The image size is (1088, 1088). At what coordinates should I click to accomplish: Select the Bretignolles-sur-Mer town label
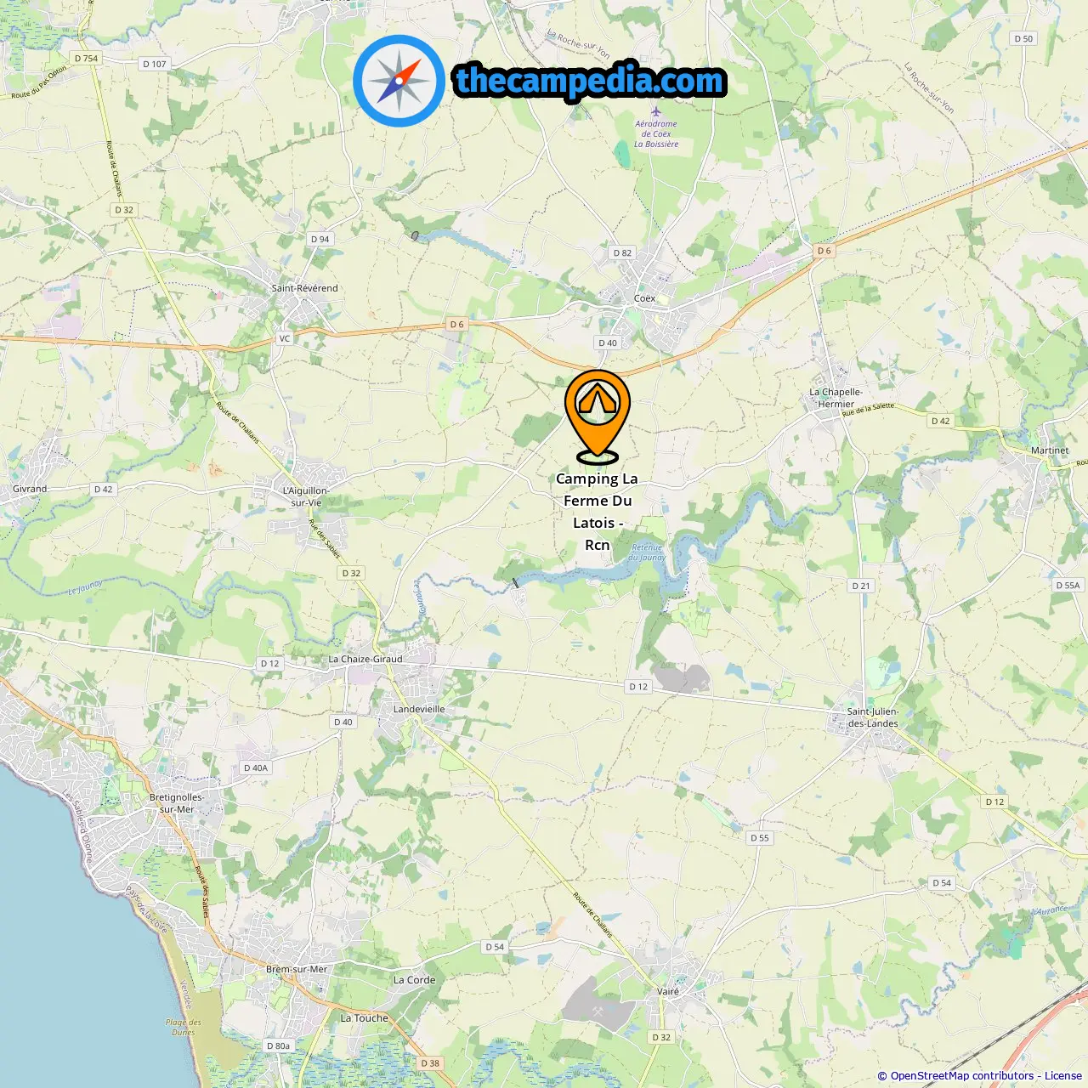coord(177,803)
